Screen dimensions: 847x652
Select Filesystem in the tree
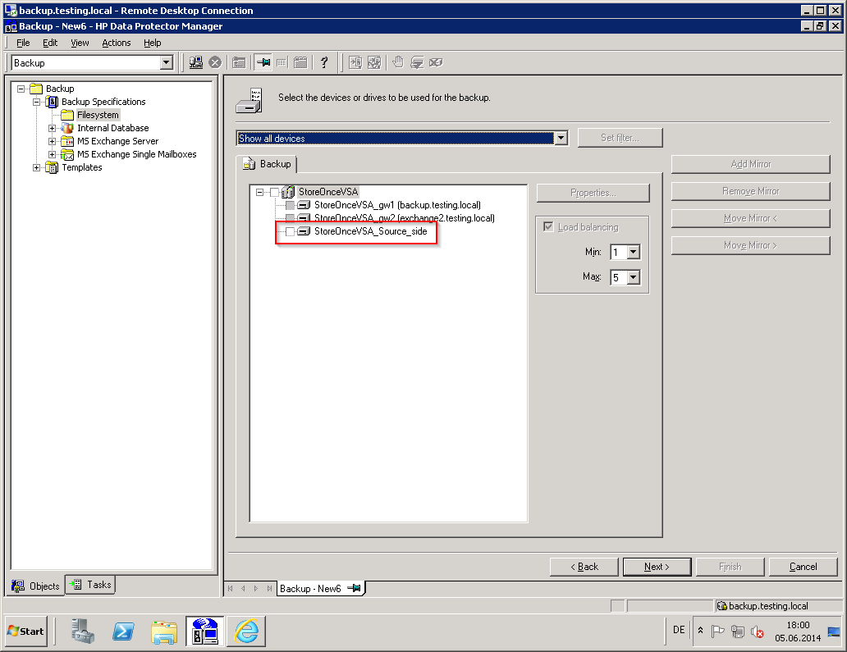pyautogui.click(x=98, y=115)
